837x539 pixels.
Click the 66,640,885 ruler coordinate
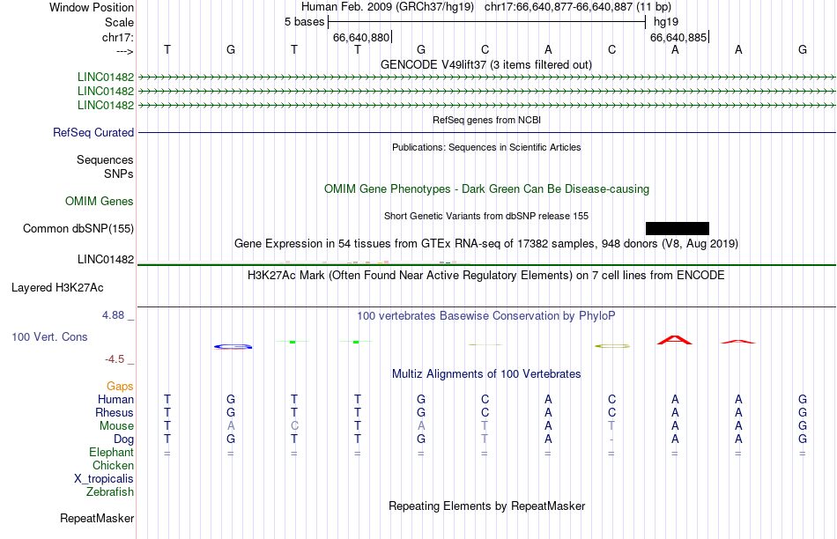click(678, 37)
